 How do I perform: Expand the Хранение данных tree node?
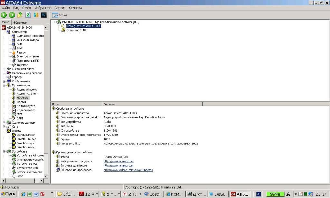click(4, 123)
